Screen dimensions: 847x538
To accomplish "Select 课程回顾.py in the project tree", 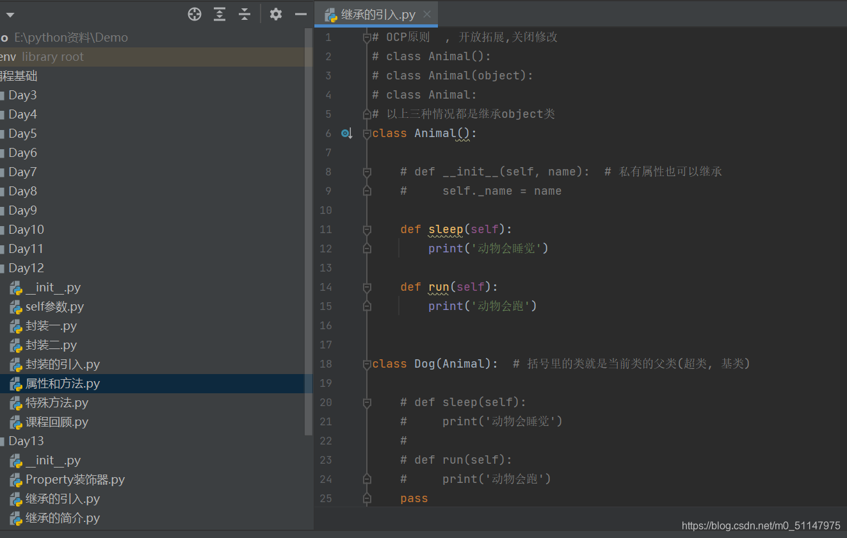I will [57, 422].
